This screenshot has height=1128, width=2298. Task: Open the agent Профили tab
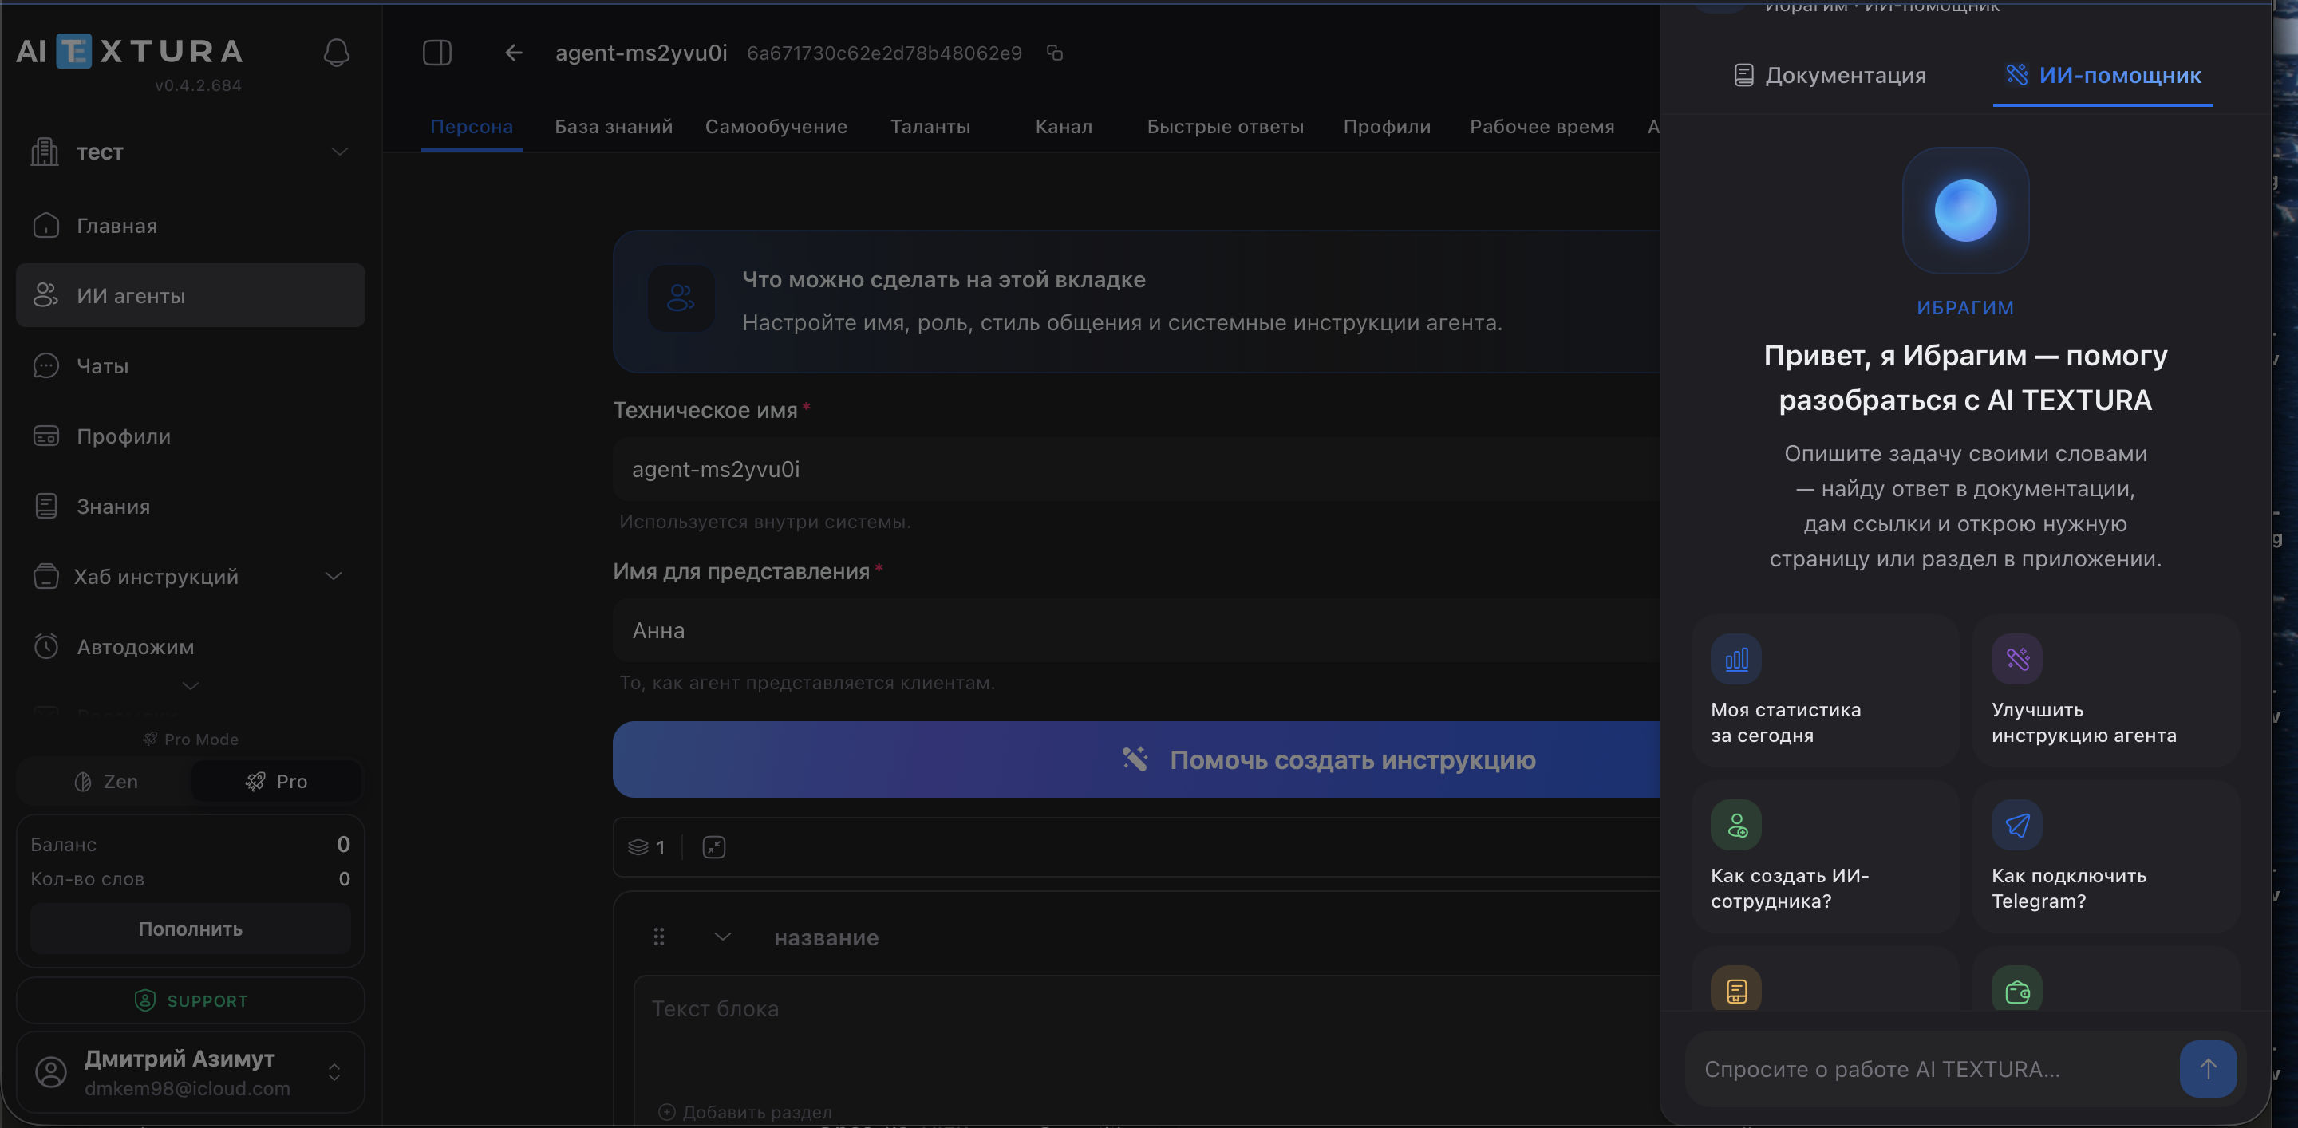point(1386,127)
